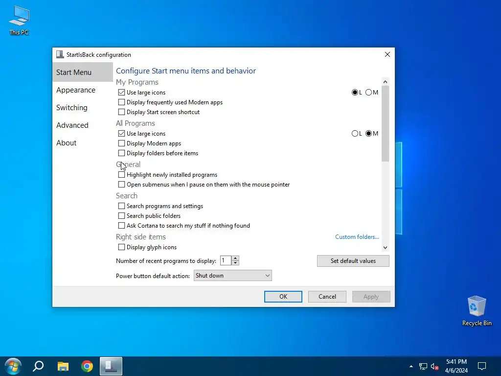Viewport: 501px width, 376px height.
Task: Enable Display frequently used Modern apps
Action: point(121,102)
